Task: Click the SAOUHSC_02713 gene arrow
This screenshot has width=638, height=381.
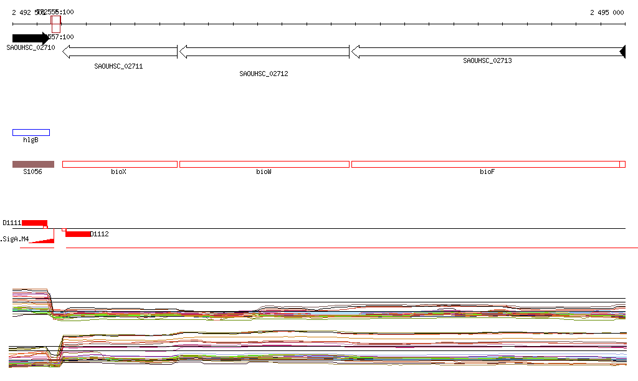Action: tap(488, 52)
